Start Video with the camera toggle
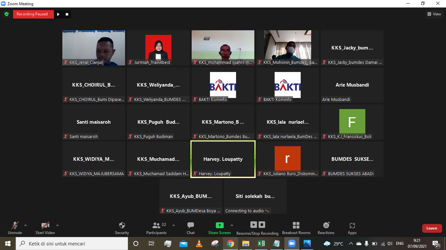This screenshot has height=250, width=446. click(x=45, y=228)
